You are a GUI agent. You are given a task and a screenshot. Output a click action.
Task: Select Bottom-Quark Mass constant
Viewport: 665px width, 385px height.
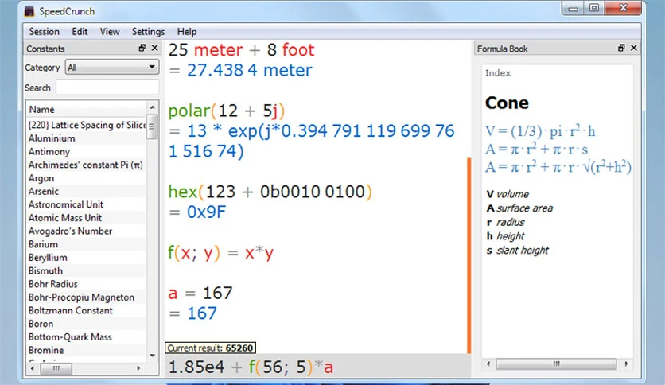click(87, 337)
